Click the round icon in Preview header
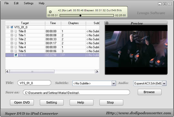The height and width of the screenshot is (117, 174). pos(107,23)
